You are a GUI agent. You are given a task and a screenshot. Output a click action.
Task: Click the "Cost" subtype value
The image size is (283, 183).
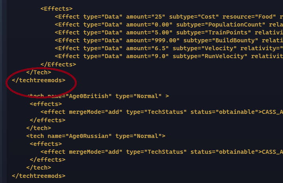205,17
